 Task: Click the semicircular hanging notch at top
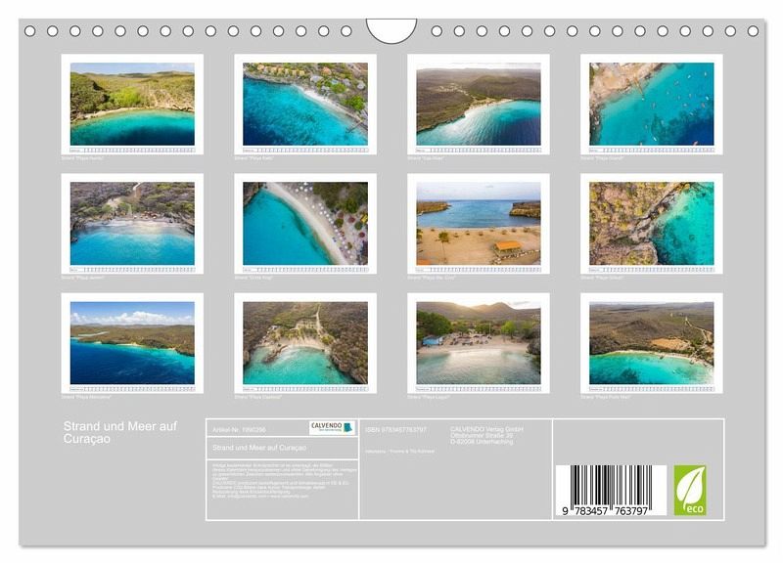click(391, 29)
